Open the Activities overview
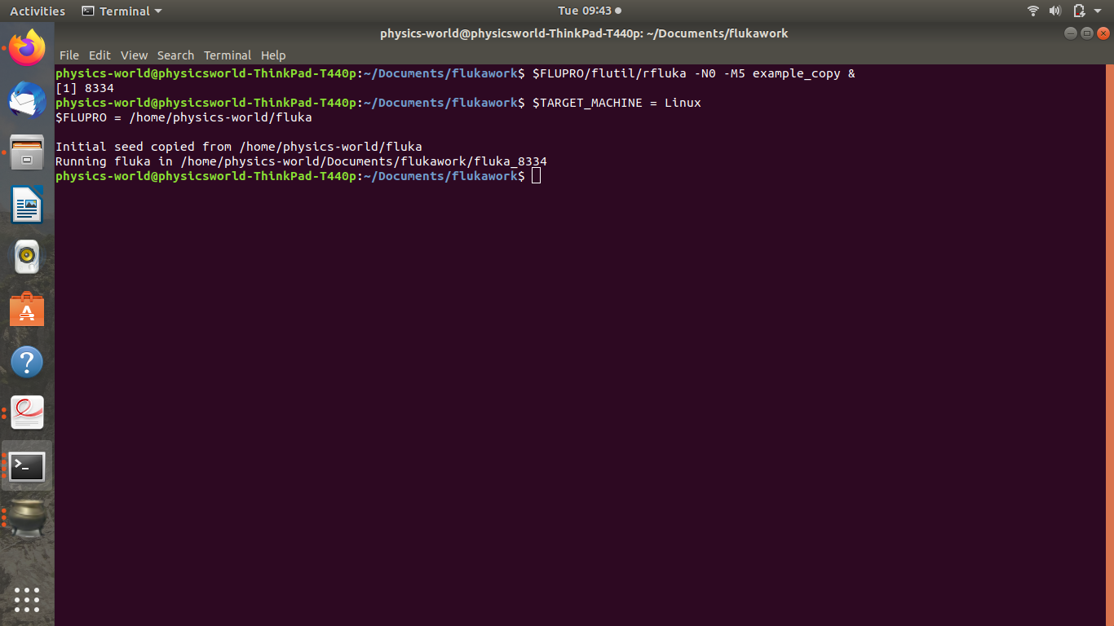Screen dimensions: 1114x626 pyautogui.click(x=38, y=11)
